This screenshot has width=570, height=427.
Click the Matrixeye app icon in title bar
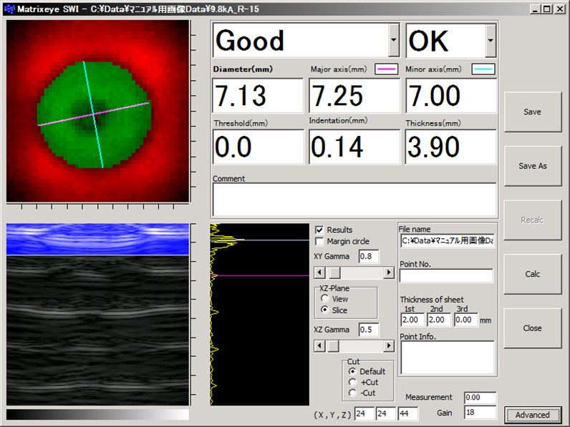point(9,9)
